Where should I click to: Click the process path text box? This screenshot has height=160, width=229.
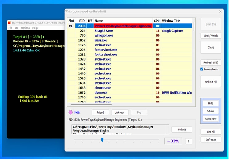pos(120,129)
